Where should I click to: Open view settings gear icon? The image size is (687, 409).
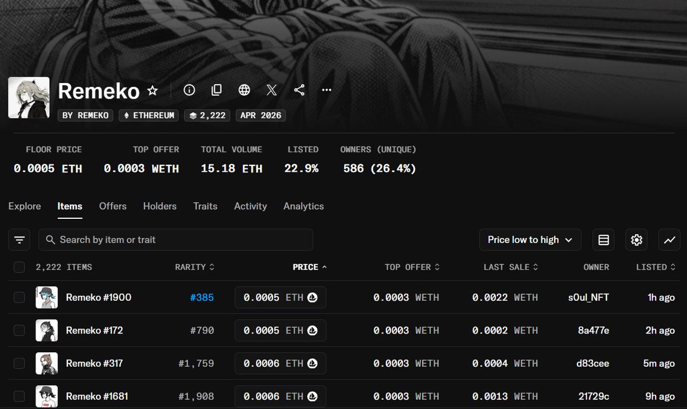point(637,239)
